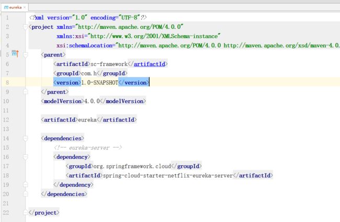Close the eureka tab
This screenshot has width=340, height=222.
25,7
